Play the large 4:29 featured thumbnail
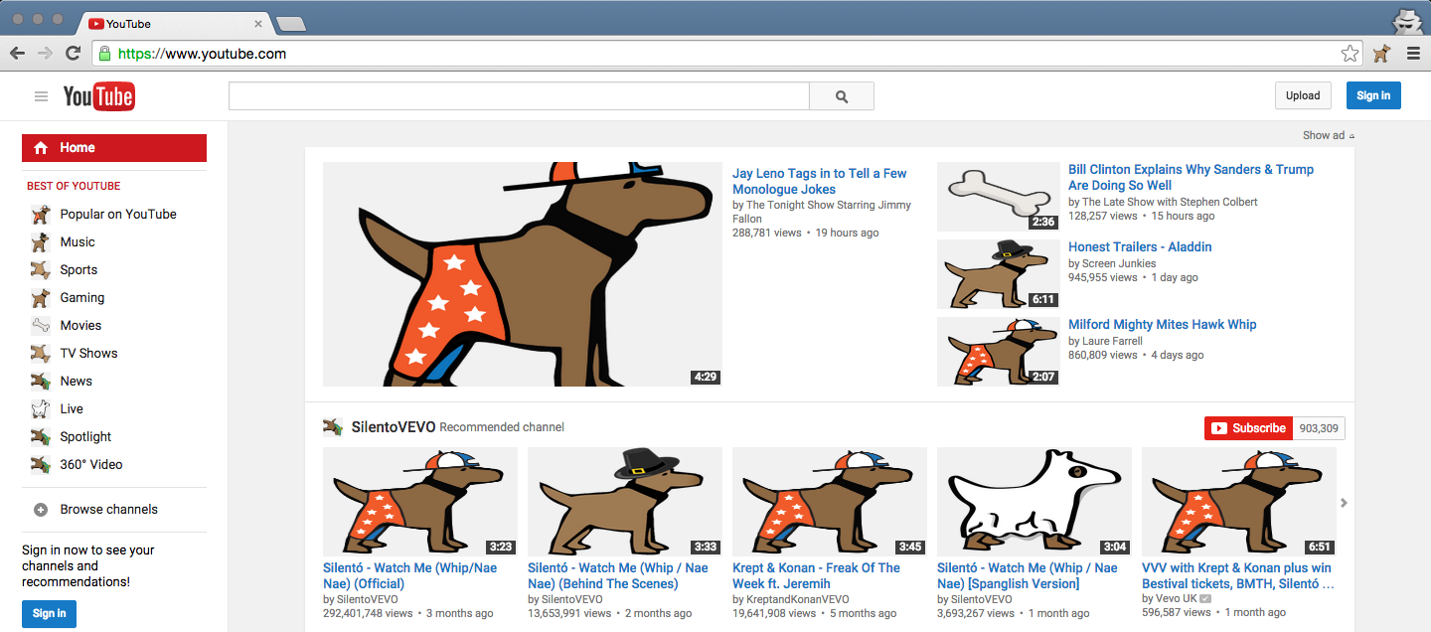Viewport: 1431px width, 632px height. pos(523,274)
